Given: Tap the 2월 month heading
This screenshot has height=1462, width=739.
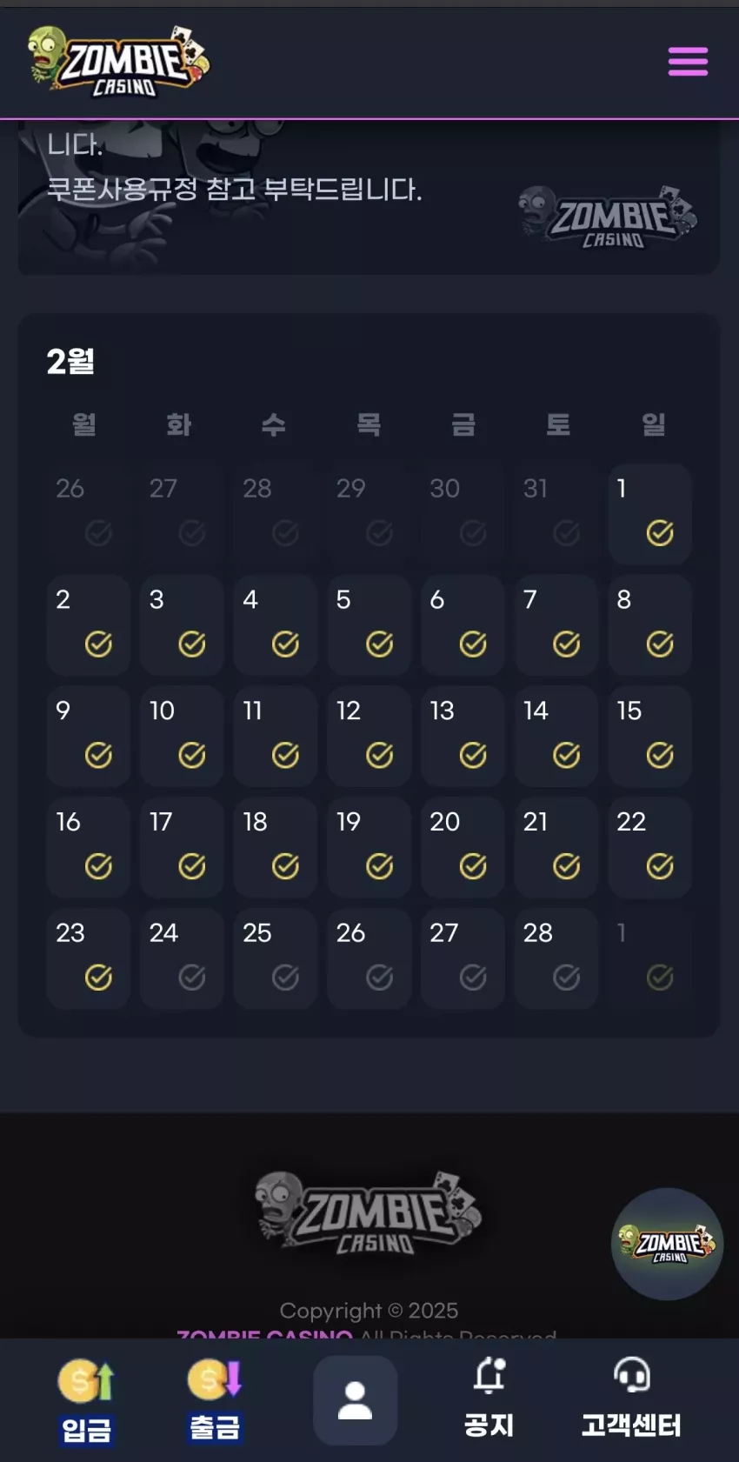Looking at the screenshot, I should click(x=70, y=361).
